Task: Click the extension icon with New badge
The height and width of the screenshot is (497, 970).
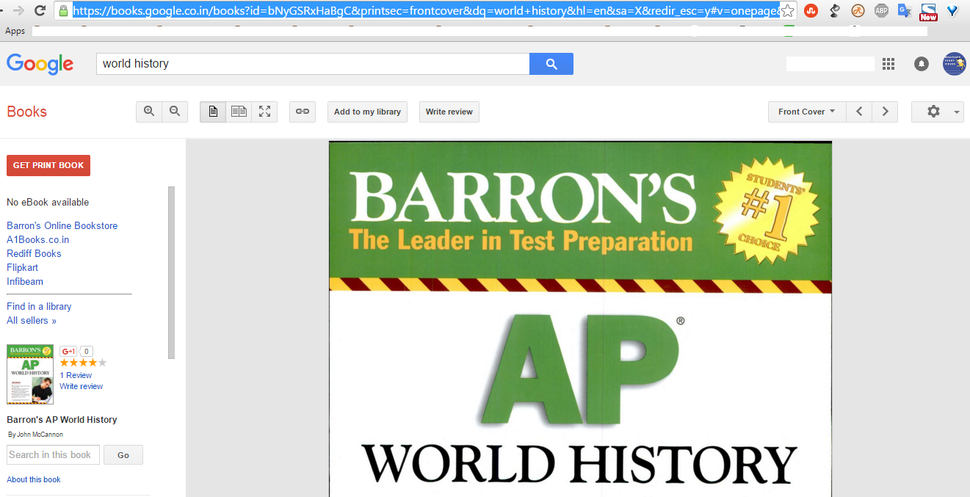Action: (x=928, y=12)
